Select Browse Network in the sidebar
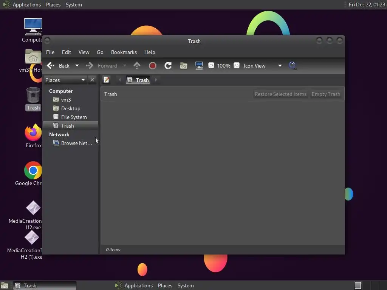Screen dimensions: 387x290 pyautogui.click(x=71, y=143)
